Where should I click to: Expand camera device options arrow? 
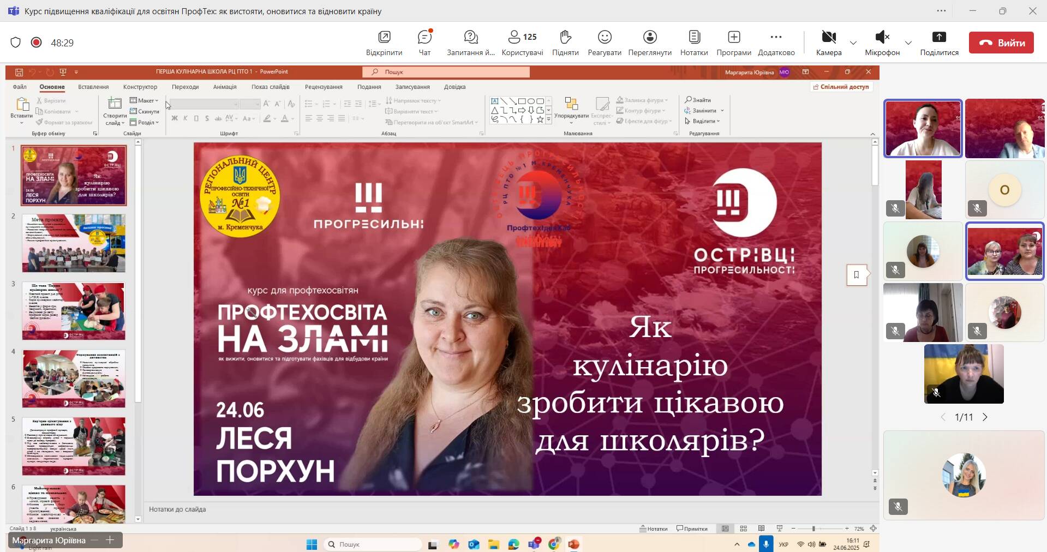[x=853, y=43]
